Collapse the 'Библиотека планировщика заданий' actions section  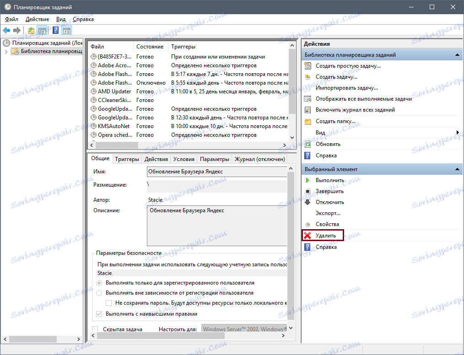[457, 55]
